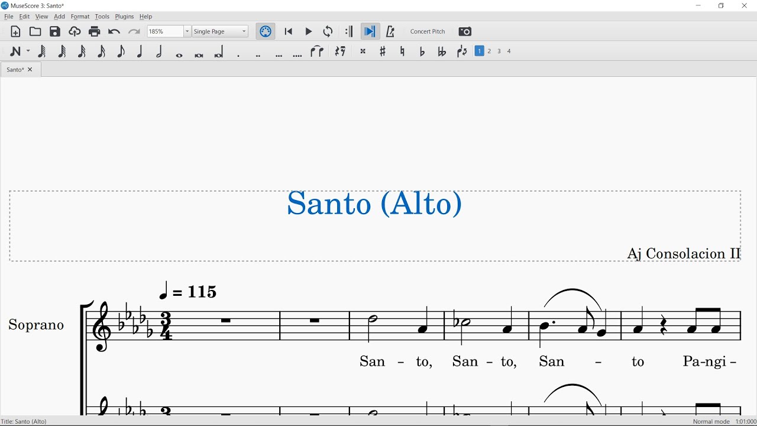
Task: Open the View menu
Action: (41, 17)
